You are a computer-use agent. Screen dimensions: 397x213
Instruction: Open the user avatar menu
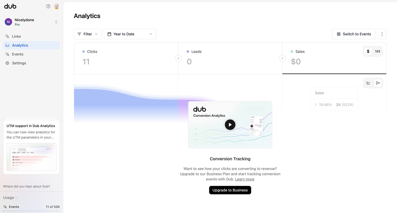[56, 6]
